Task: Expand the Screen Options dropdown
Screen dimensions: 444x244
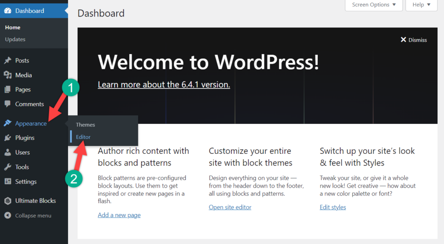Action: (x=373, y=4)
